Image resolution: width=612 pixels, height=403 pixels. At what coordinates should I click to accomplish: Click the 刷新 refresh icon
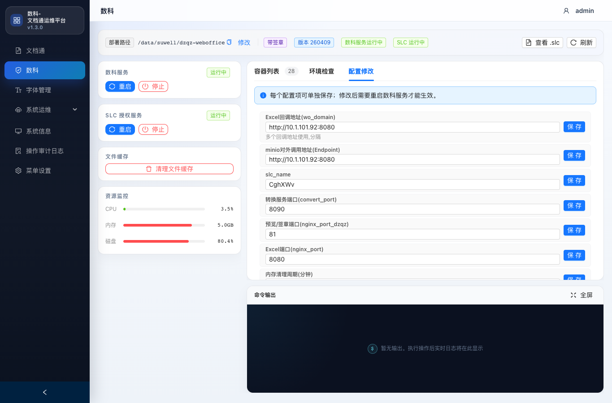pyautogui.click(x=573, y=43)
